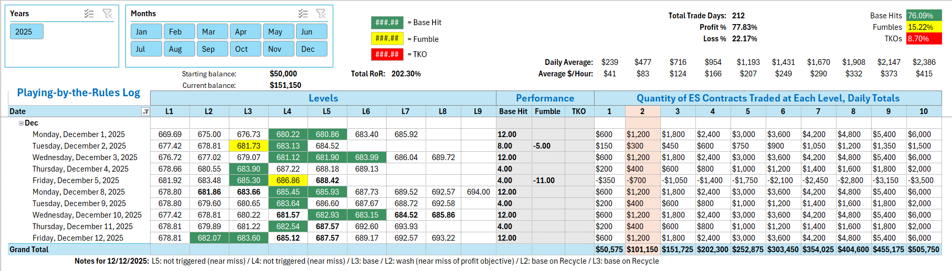
Task: Open the Date column filter dropdown
Action: 145,111
